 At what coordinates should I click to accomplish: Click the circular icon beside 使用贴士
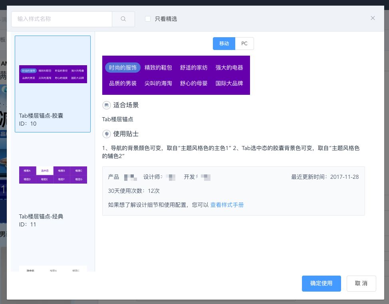click(107, 134)
